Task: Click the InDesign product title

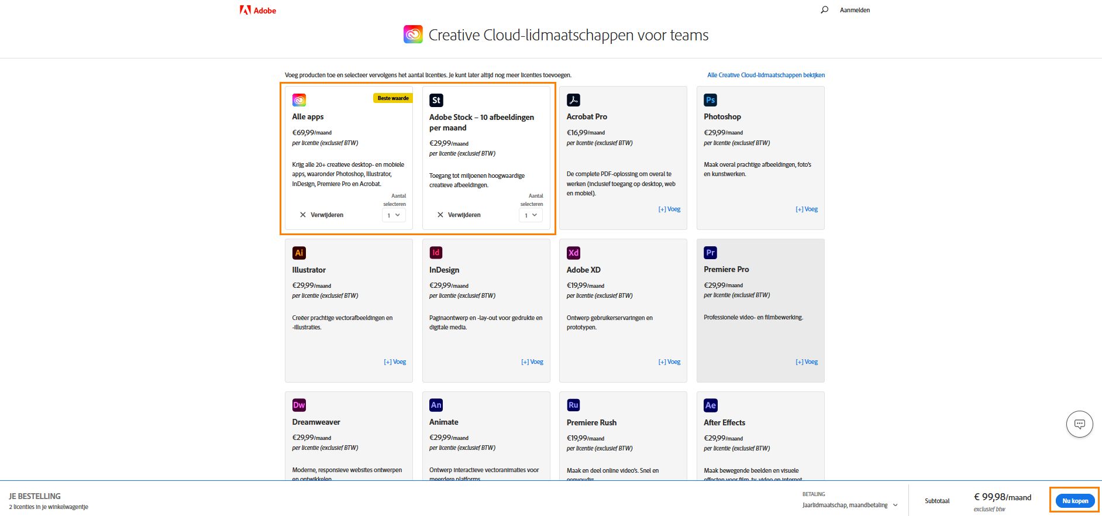Action: pyautogui.click(x=444, y=270)
